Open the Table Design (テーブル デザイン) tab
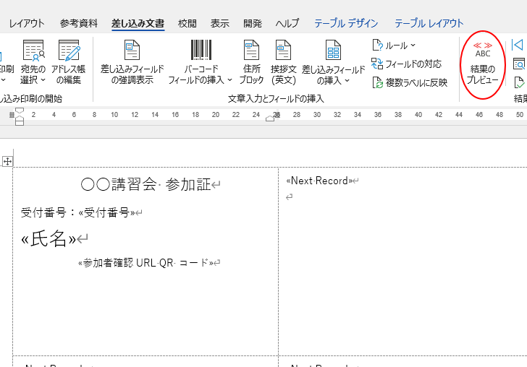 click(346, 23)
